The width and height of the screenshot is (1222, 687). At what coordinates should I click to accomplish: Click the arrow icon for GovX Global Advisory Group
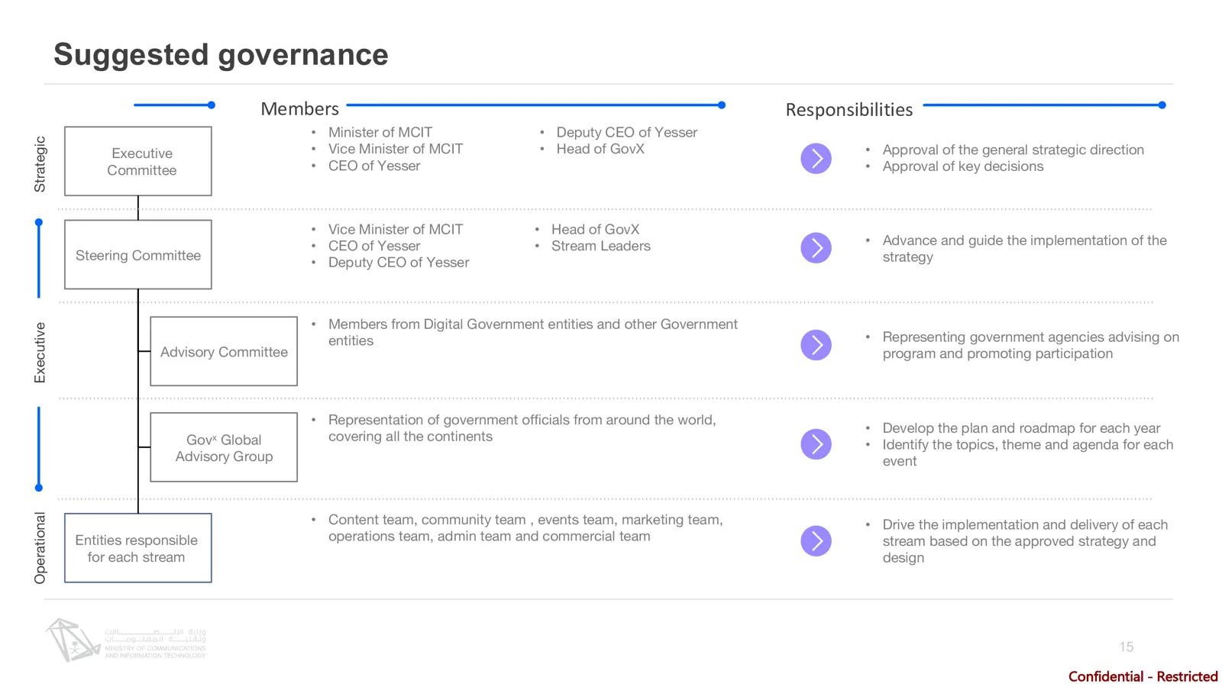(x=816, y=444)
